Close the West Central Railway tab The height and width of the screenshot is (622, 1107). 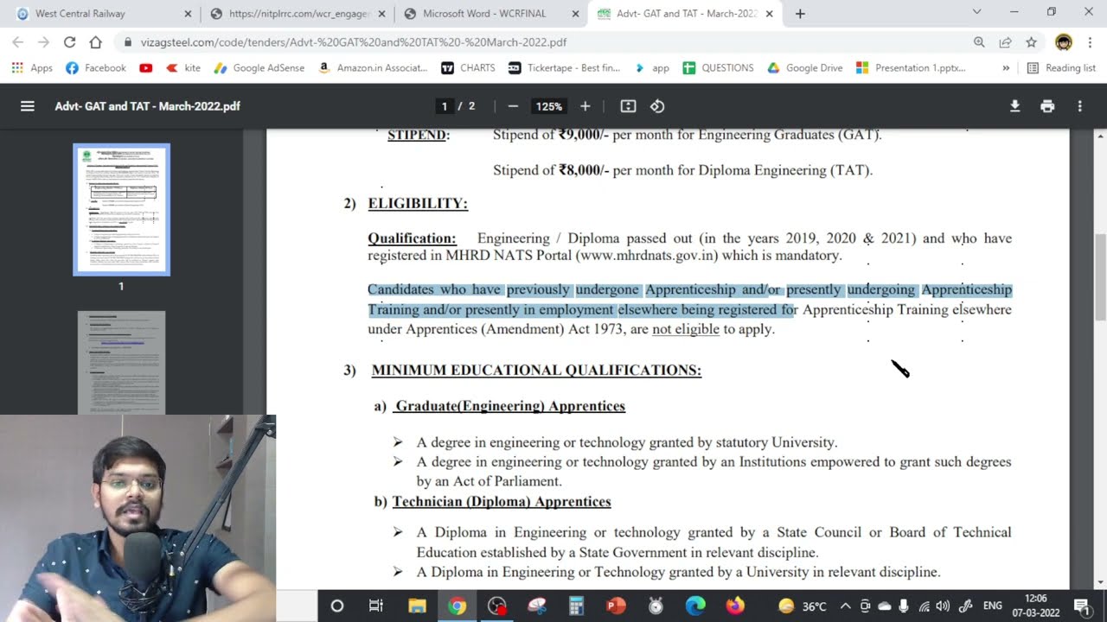coord(188,13)
